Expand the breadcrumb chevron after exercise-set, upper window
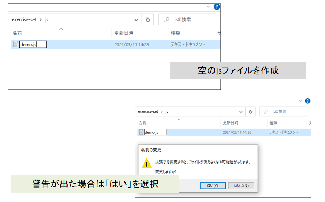Viewport: 325px width, 202px height. (41, 20)
